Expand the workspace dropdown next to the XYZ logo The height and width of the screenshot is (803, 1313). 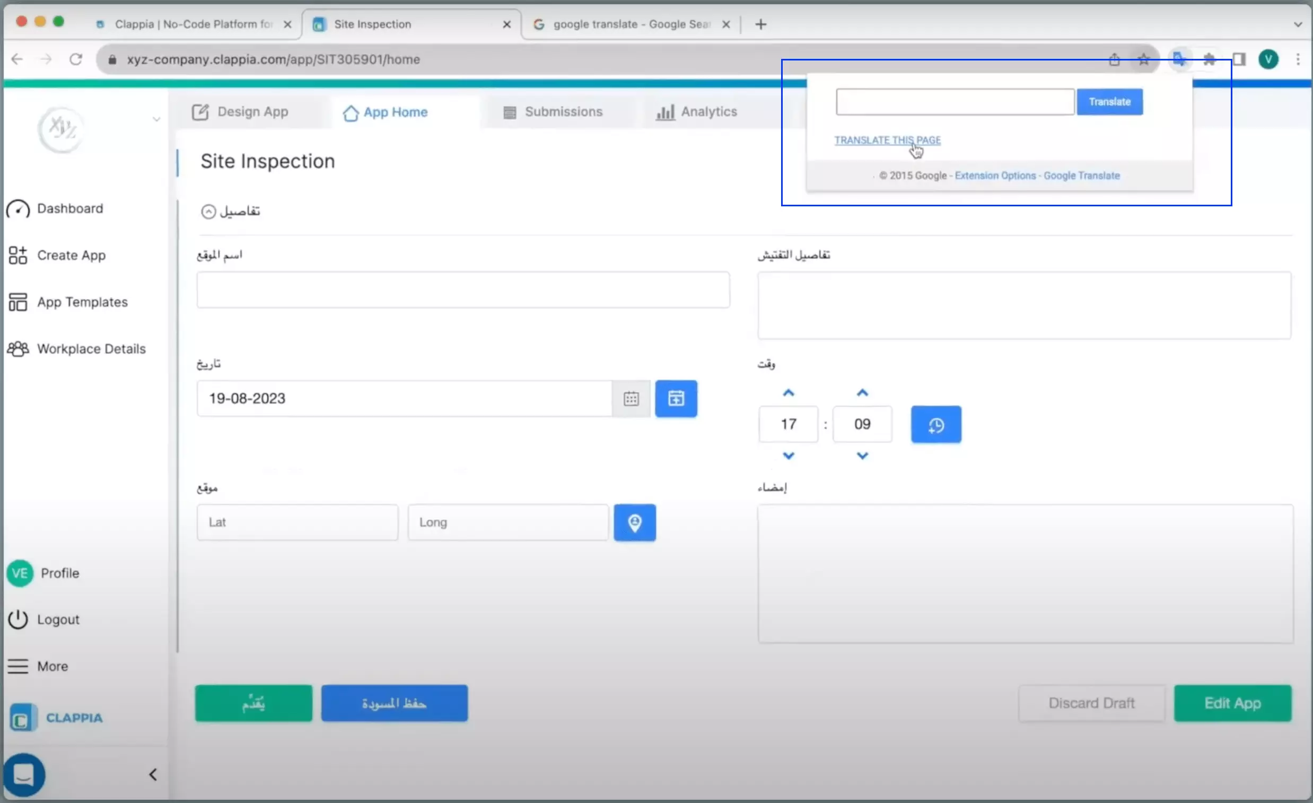coord(156,119)
